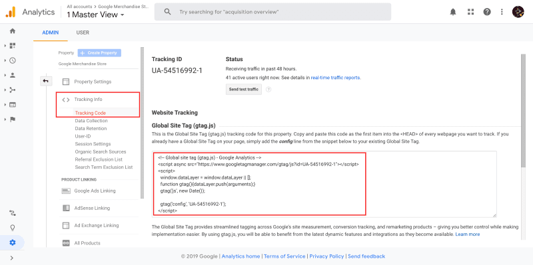533x265 pixels.
Task: Select Data Retention menu item
Action: click(91, 128)
